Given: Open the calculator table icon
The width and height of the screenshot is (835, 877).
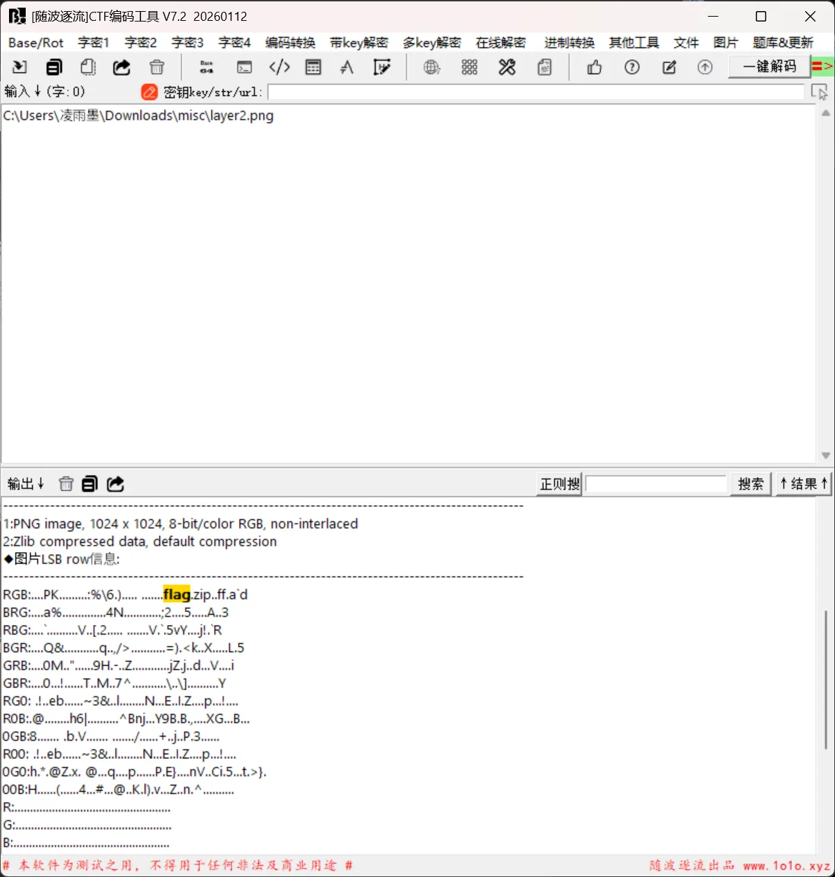Looking at the screenshot, I should click(x=313, y=67).
